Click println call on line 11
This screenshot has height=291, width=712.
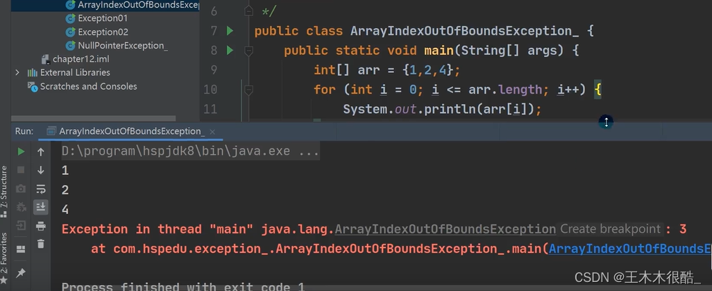(x=450, y=110)
